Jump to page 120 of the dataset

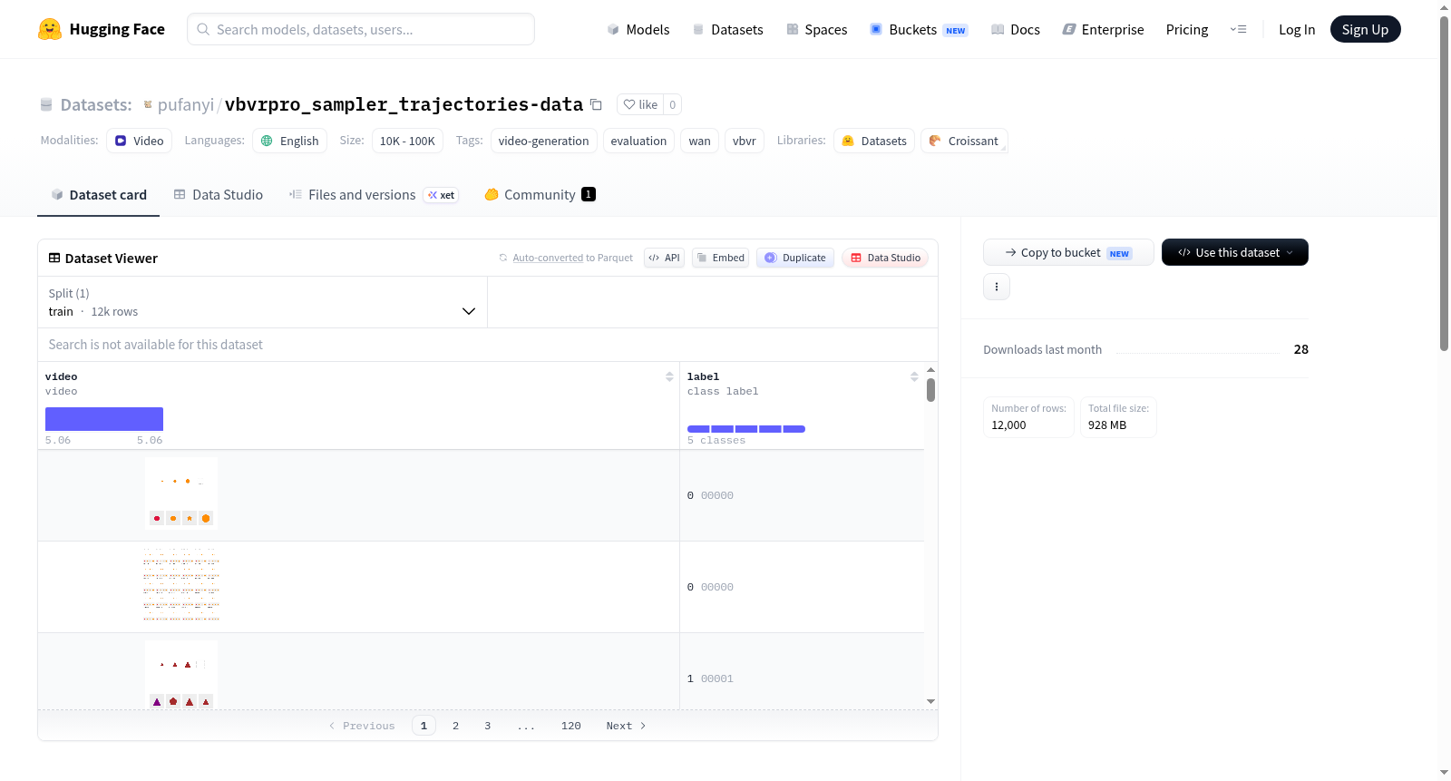571,726
